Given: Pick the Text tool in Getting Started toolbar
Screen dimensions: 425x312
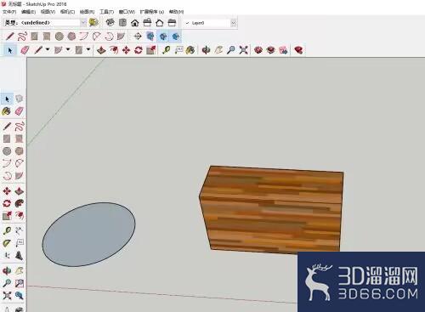Looking at the screenshot, I should coord(178,50).
